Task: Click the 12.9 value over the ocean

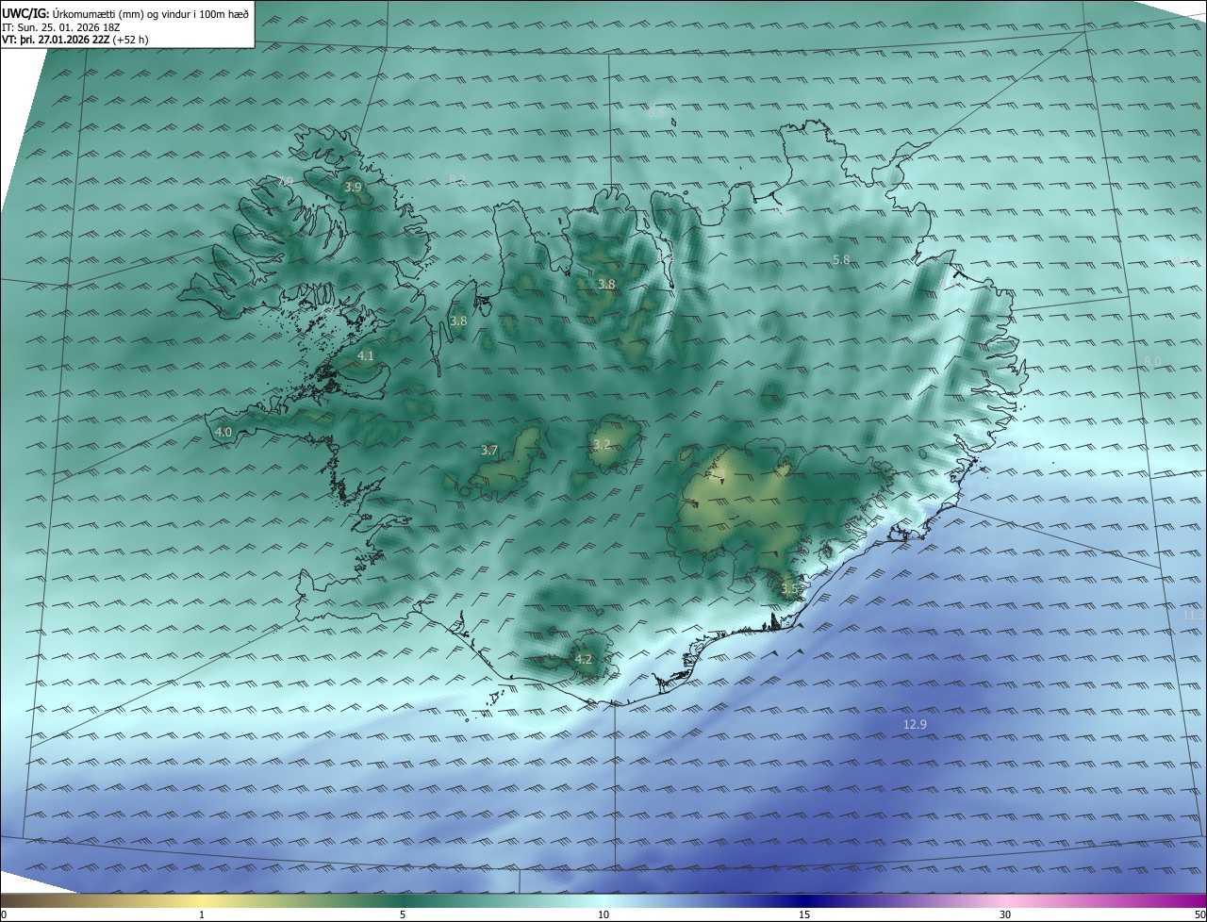Action: (916, 724)
